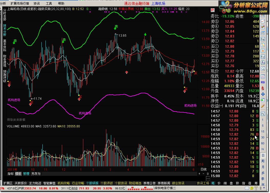Open the 帮助 menu
The width and height of the screenshot is (270, 193).
61,3
